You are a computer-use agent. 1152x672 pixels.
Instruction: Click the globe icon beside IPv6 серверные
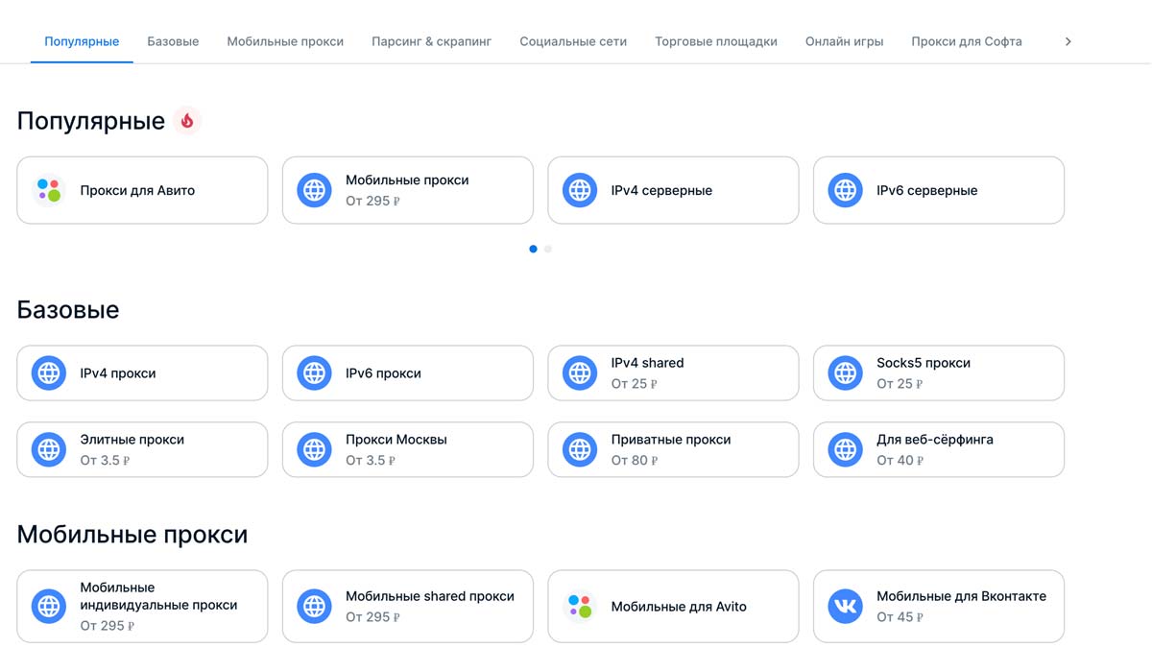click(845, 190)
